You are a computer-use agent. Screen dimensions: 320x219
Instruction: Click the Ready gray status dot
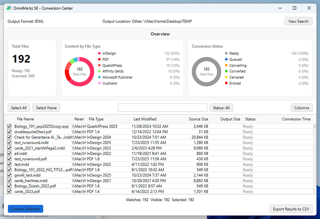(226, 53)
